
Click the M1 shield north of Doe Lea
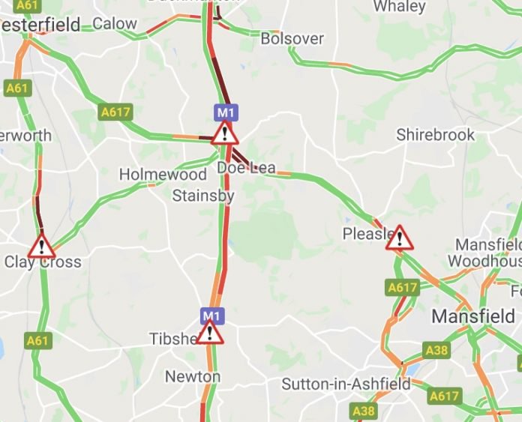pyautogui.click(x=226, y=112)
